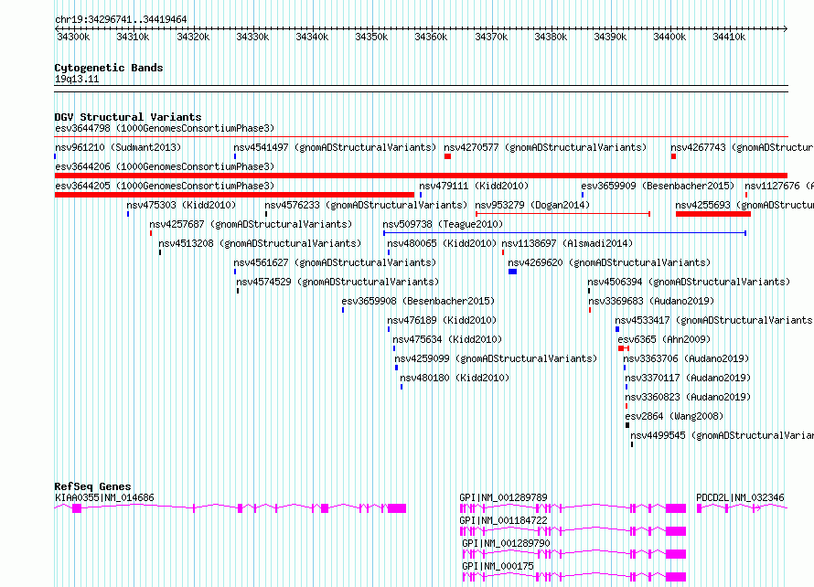This screenshot has width=814, height=587.
Task: Click the nsv509738 (Teague2010) blue span line
Action: (565, 233)
